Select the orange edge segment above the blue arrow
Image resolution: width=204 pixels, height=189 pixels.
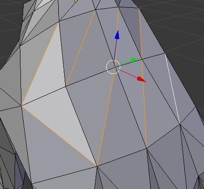pyautogui.click(x=117, y=19)
